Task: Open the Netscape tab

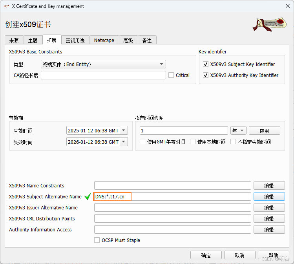Action: pyautogui.click(x=104, y=40)
